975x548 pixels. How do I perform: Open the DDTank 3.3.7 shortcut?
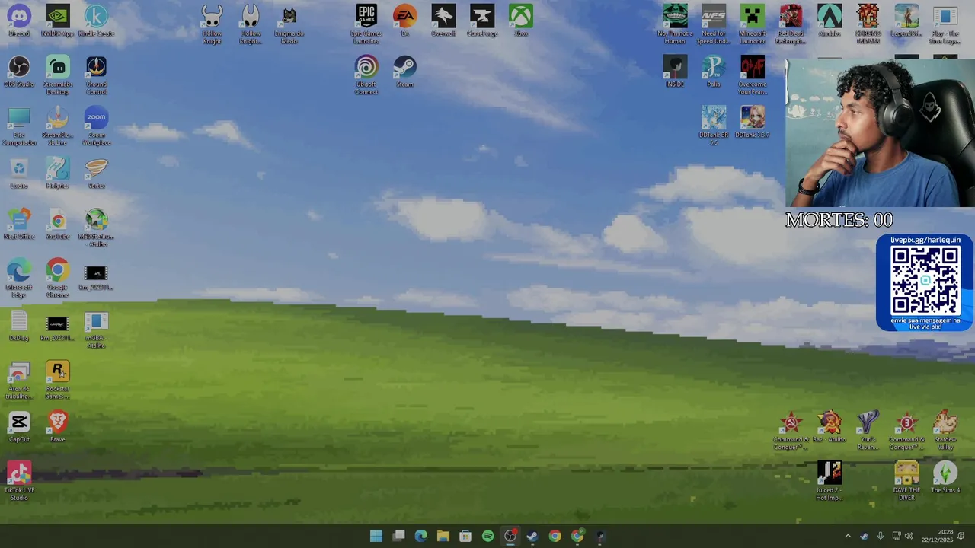(752, 123)
